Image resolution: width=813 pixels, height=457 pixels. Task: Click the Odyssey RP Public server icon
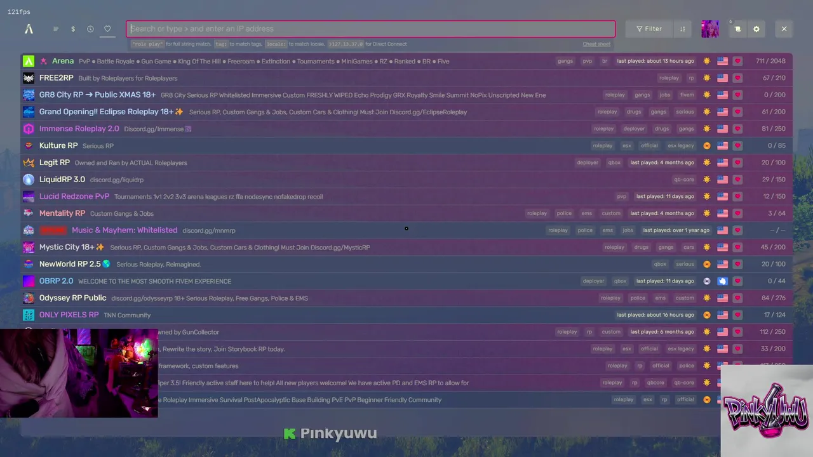pos(29,298)
